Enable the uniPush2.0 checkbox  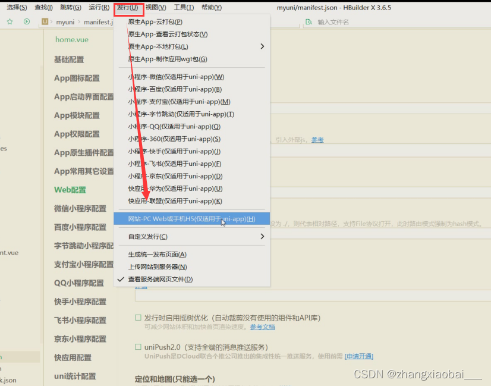138,347
